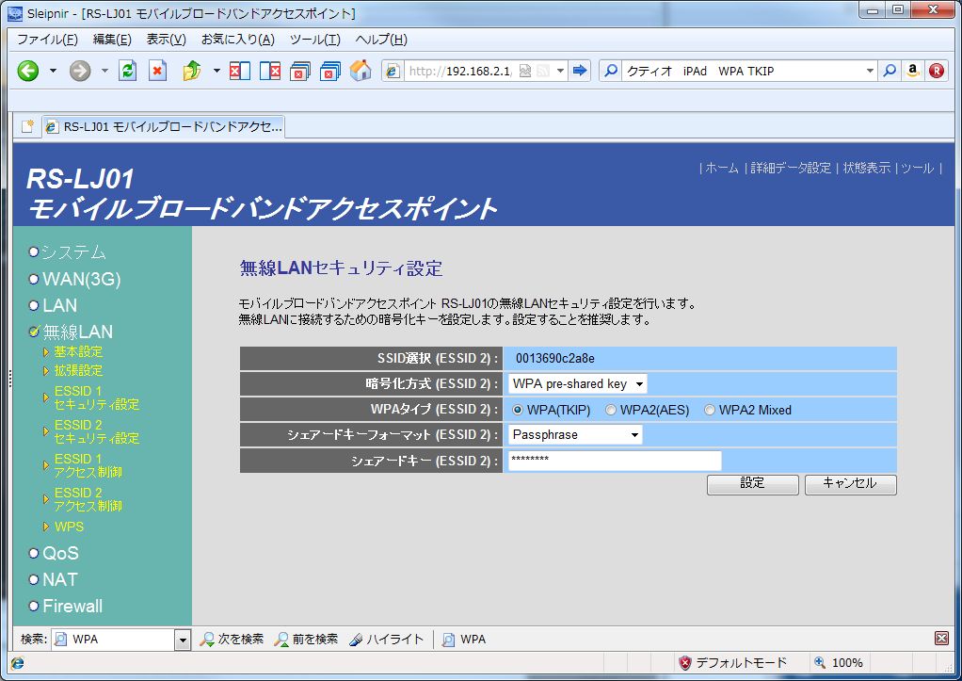Click the green Back arrow button
This screenshot has width=962, height=681.
[x=27, y=72]
